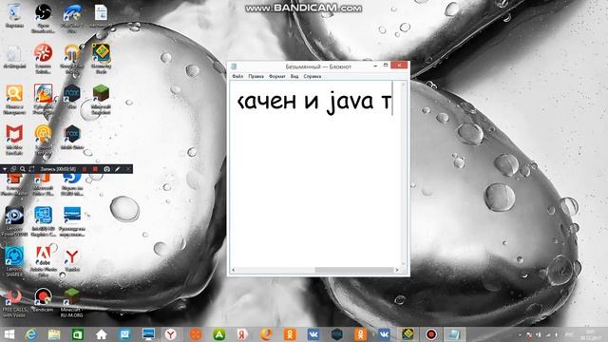Select the Minecraft RU-M.ORG desktop shortcut
Viewport: 608px width, 342px height.
tap(72, 302)
